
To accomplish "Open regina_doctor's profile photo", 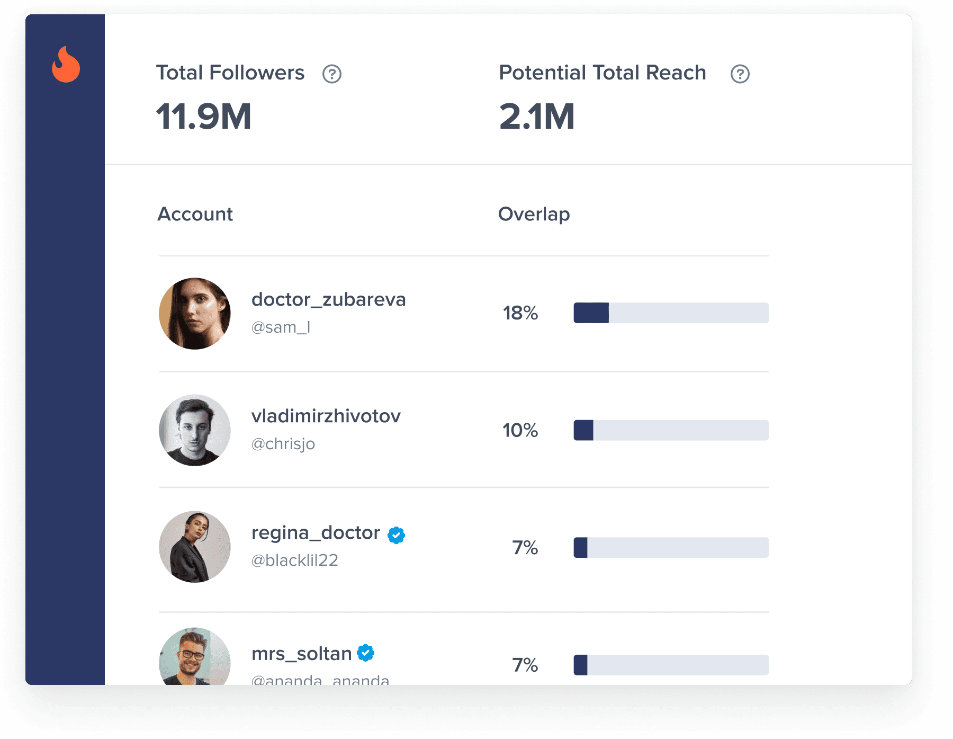I will (195, 547).
